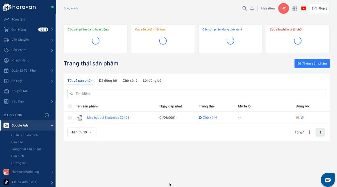This screenshot has width=337, height=187.
Task: Open the apps grid icon
Action: (x=295, y=8)
